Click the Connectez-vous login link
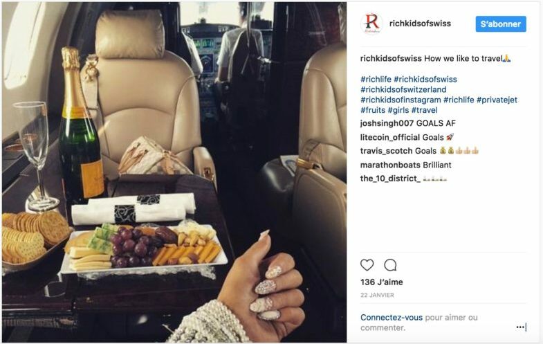This screenshot has height=344, width=543. pos(392,317)
